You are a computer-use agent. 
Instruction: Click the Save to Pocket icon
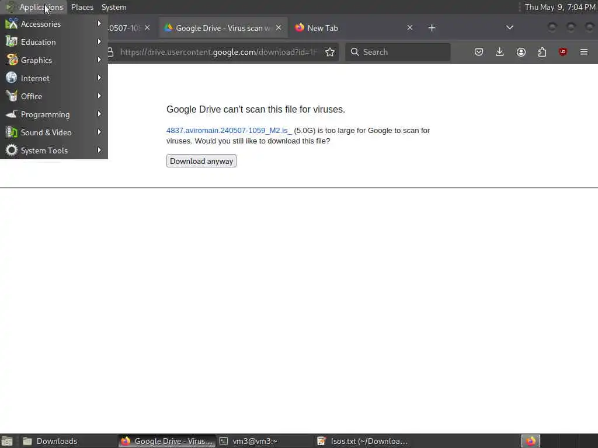(479, 52)
